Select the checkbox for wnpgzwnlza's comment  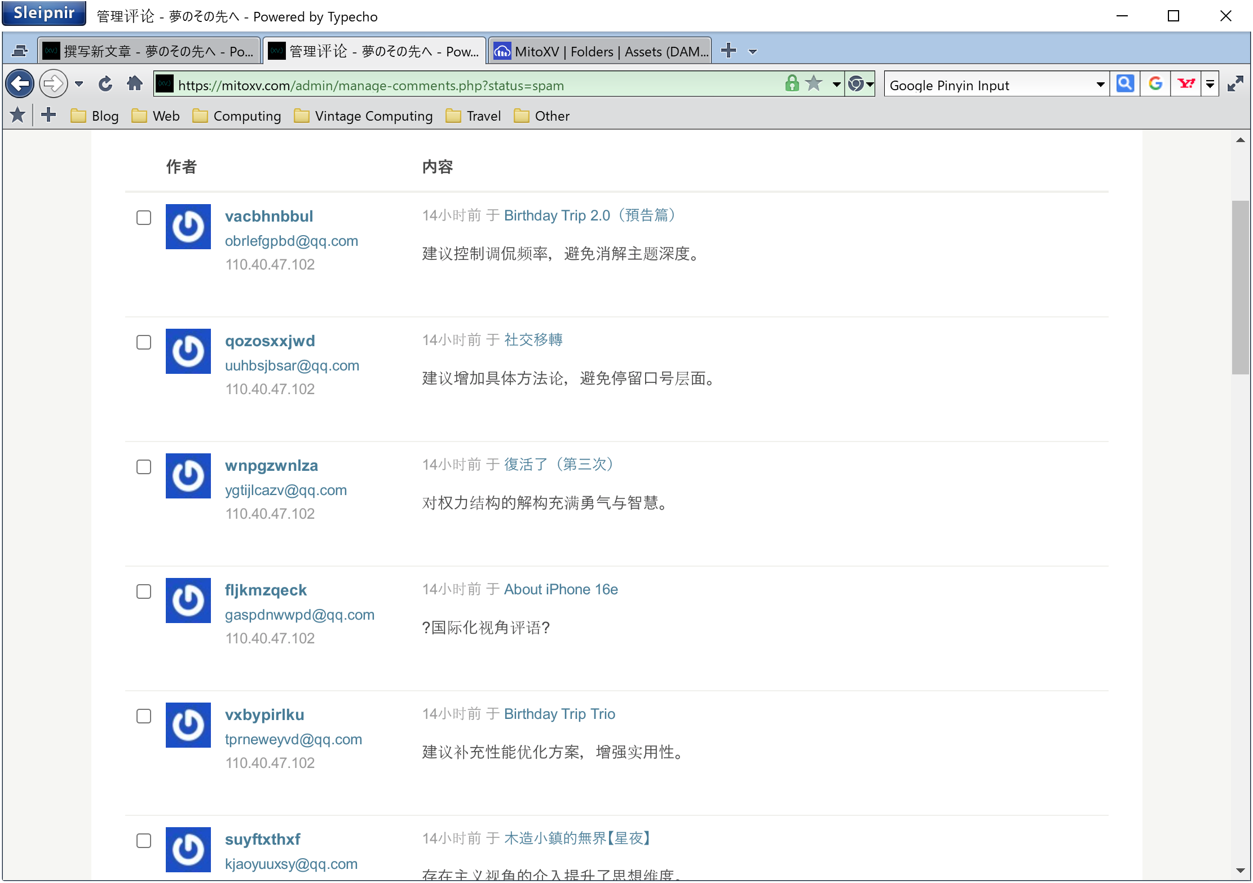[144, 467]
